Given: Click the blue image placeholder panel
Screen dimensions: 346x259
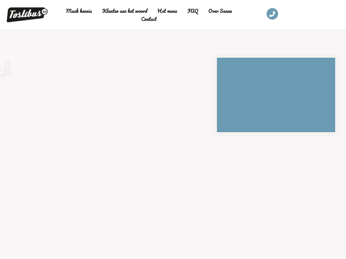Looking at the screenshot, I should [x=276, y=95].
